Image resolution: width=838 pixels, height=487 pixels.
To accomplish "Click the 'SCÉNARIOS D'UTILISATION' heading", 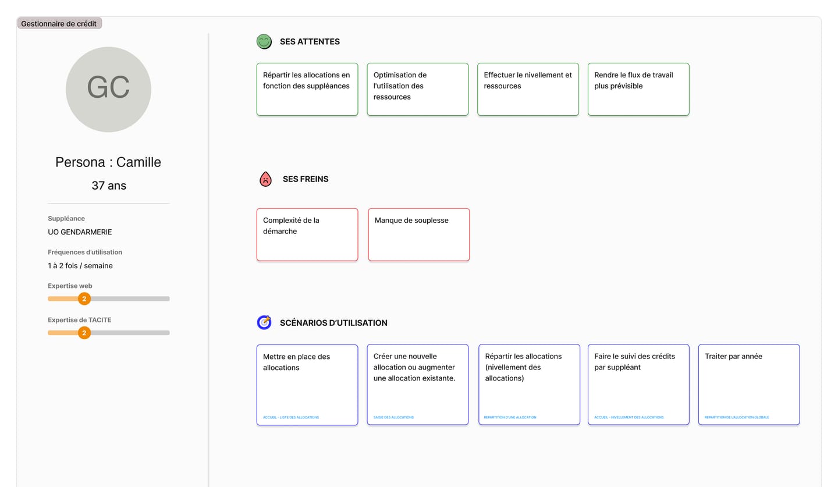I will [x=333, y=323].
